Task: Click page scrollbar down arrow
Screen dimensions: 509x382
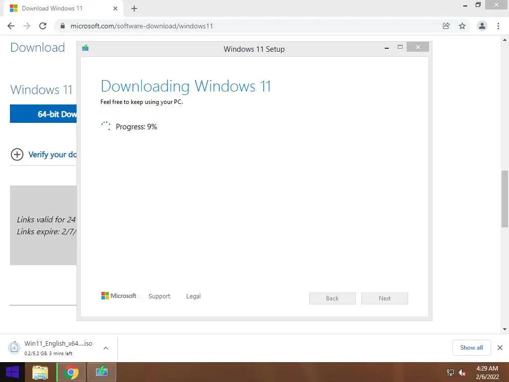Action: [505, 329]
